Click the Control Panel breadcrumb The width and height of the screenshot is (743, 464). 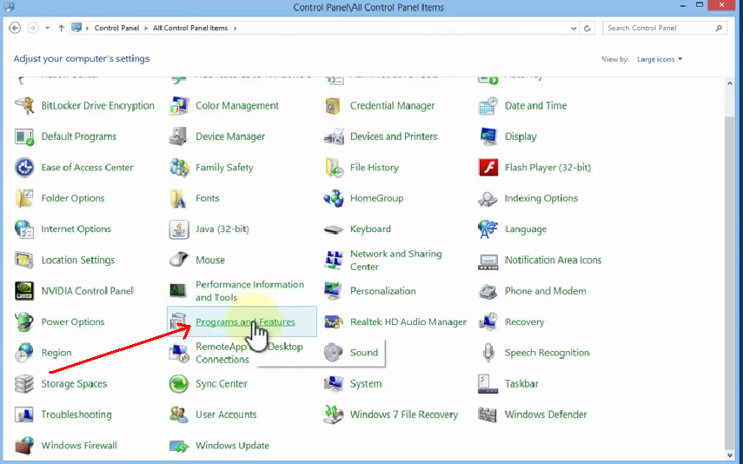point(116,28)
